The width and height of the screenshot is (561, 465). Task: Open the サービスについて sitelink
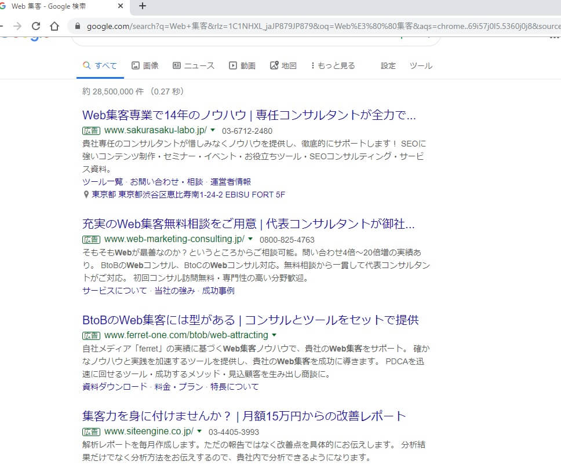(115, 291)
